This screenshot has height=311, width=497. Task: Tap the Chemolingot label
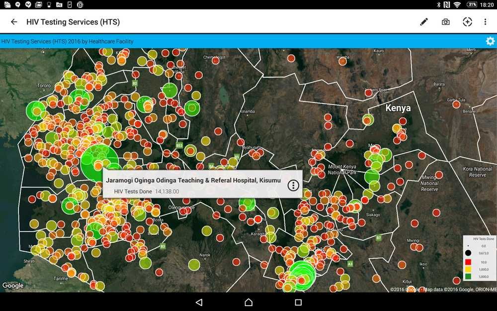point(215,57)
